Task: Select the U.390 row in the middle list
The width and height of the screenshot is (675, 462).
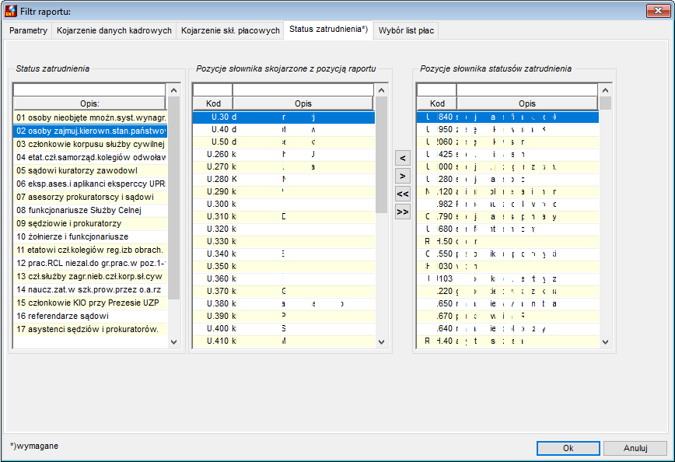Action: click(284, 316)
